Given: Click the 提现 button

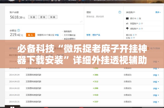Looking at the screenshot, I should click(43, 17).
